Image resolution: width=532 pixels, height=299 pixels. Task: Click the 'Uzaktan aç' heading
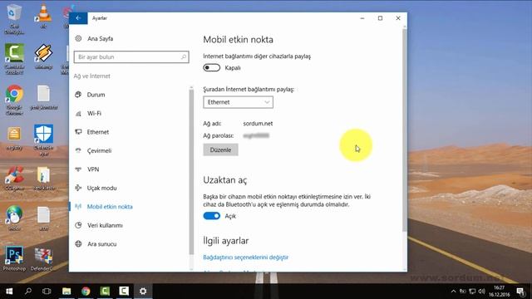[x=225, y=180]
